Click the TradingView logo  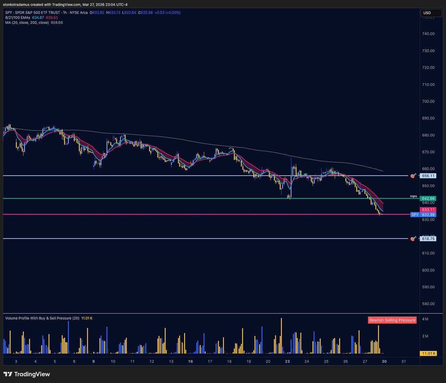26,374
